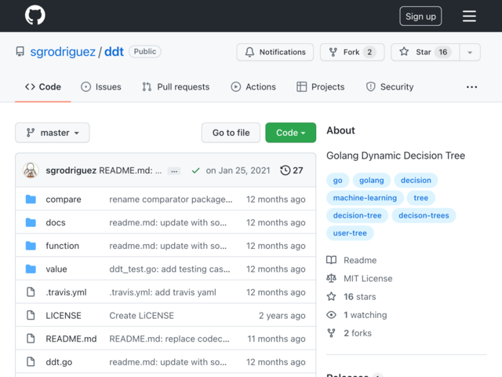Expand the commit message ellipsis
Viewport: 502px width, 377px height.
pos(174,171)
